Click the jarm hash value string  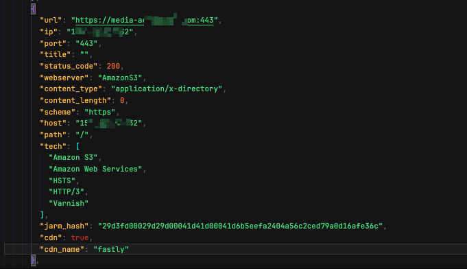(240, 226)
